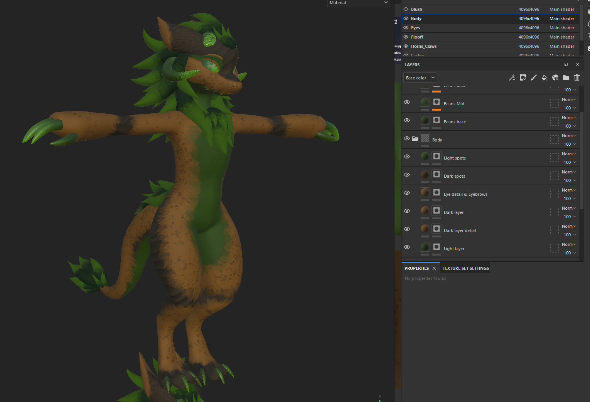The width and height of the screenshot is (590, 402).
Task: Click the add effect magic wand icon
Action: pyautogui.click(x=512, y=77)
